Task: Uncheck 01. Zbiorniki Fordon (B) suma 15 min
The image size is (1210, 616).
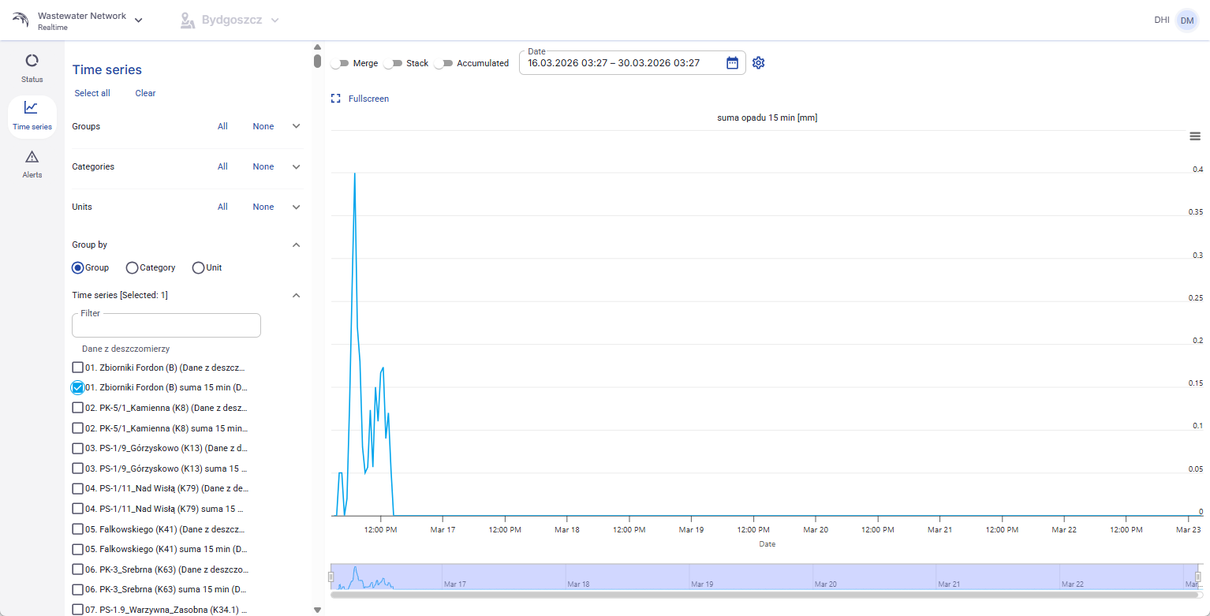Action: (77, 387)
